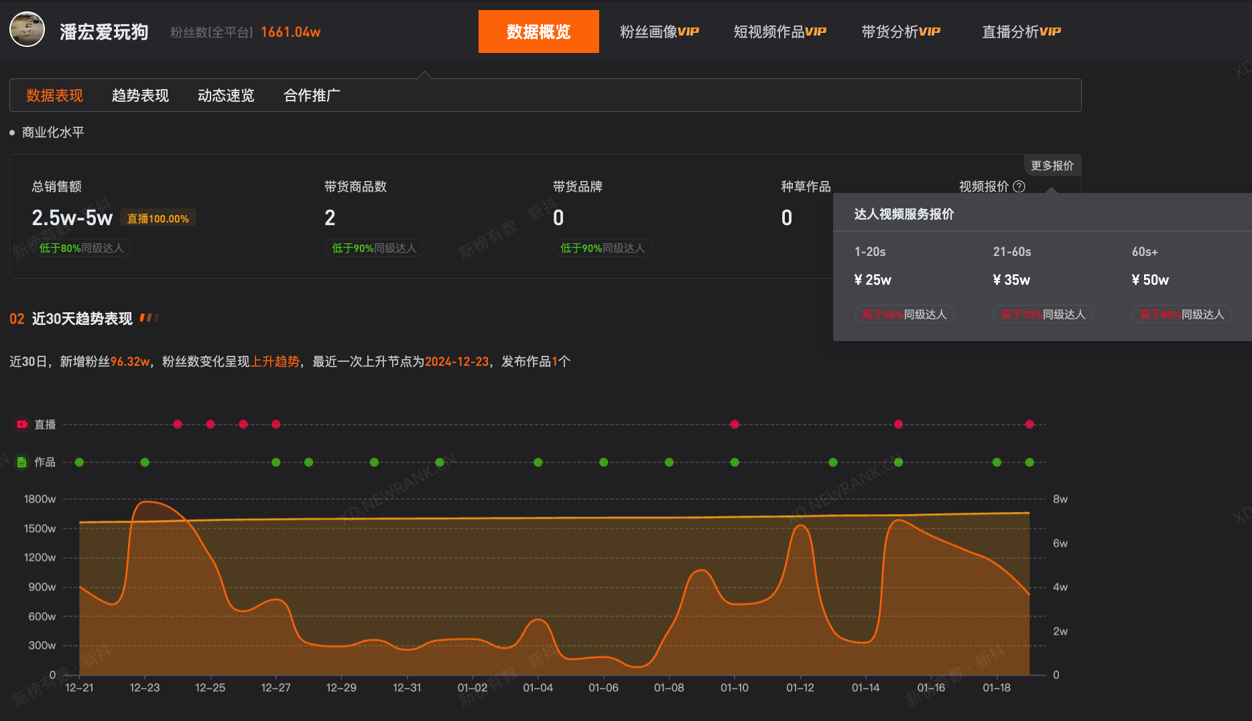This screenshot has height=721, width=1252.
Task: Toggle the 直播 series legend label
Action: (x=45, y=424)
